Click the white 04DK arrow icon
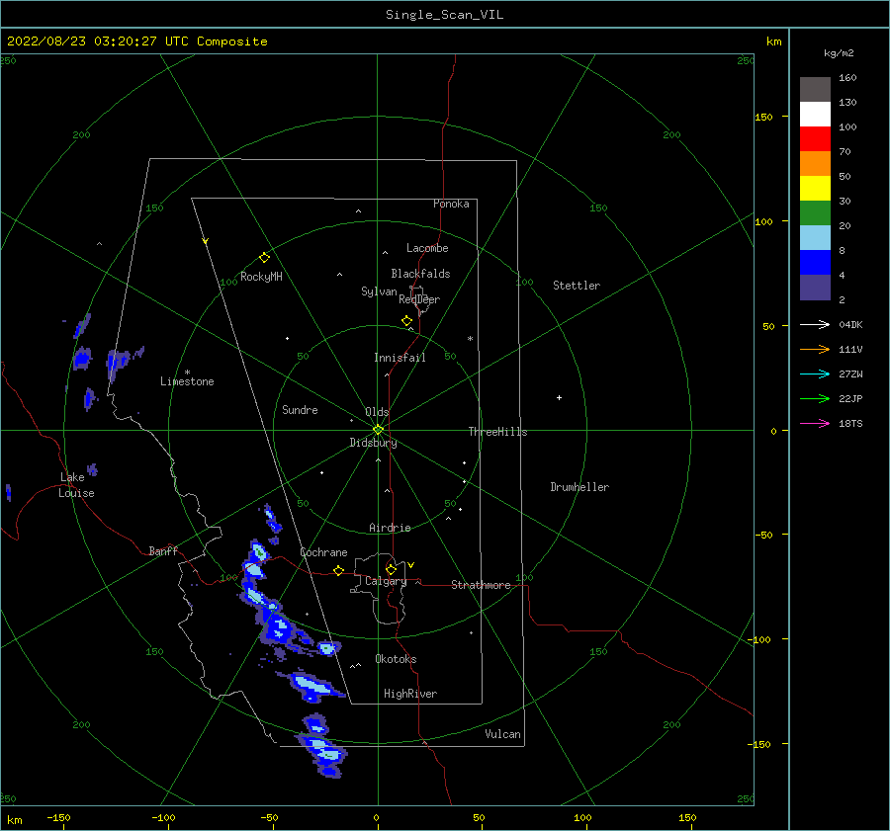 coord(815,324)
